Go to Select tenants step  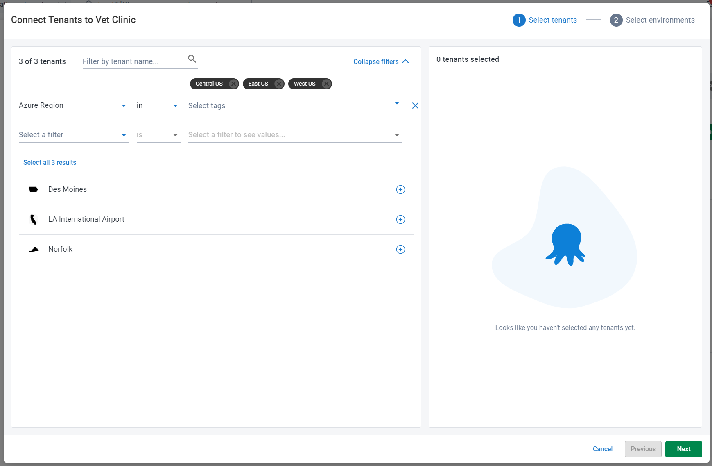pyautogui.click(x=545, y=20)
